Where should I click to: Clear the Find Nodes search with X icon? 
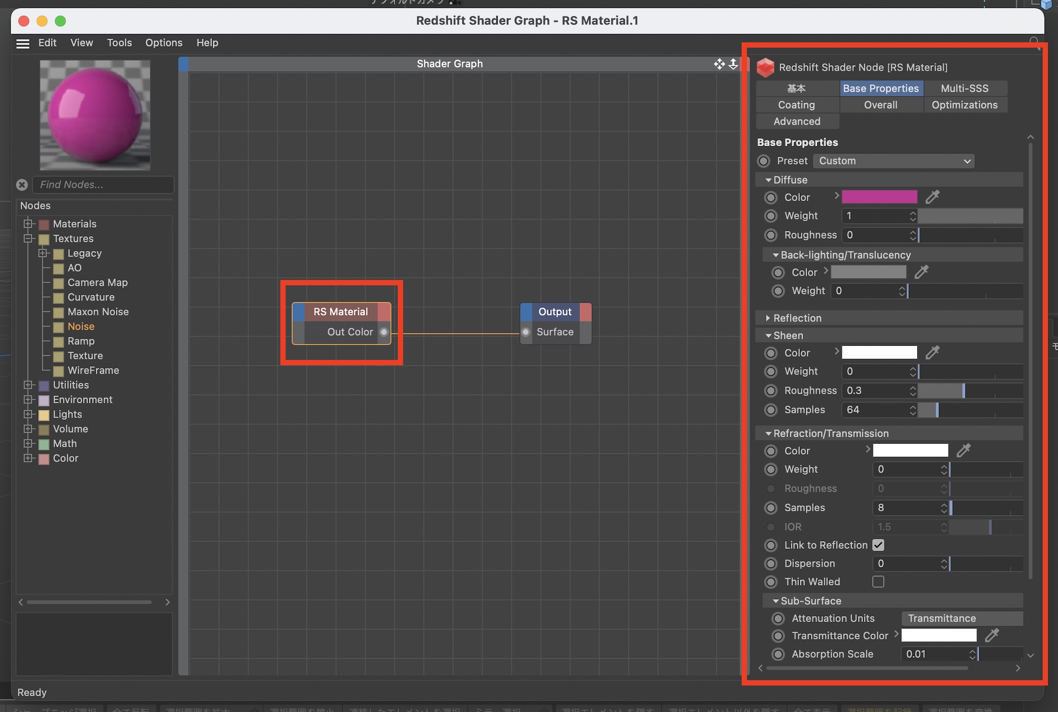pyautogui.click(x=22, y=185)
